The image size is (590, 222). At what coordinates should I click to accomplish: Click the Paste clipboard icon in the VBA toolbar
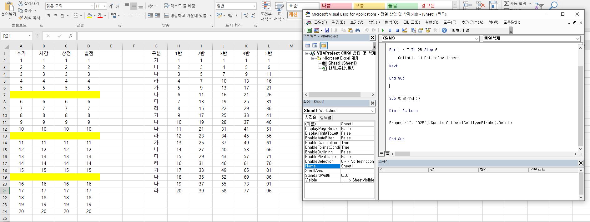click(350, 30)
